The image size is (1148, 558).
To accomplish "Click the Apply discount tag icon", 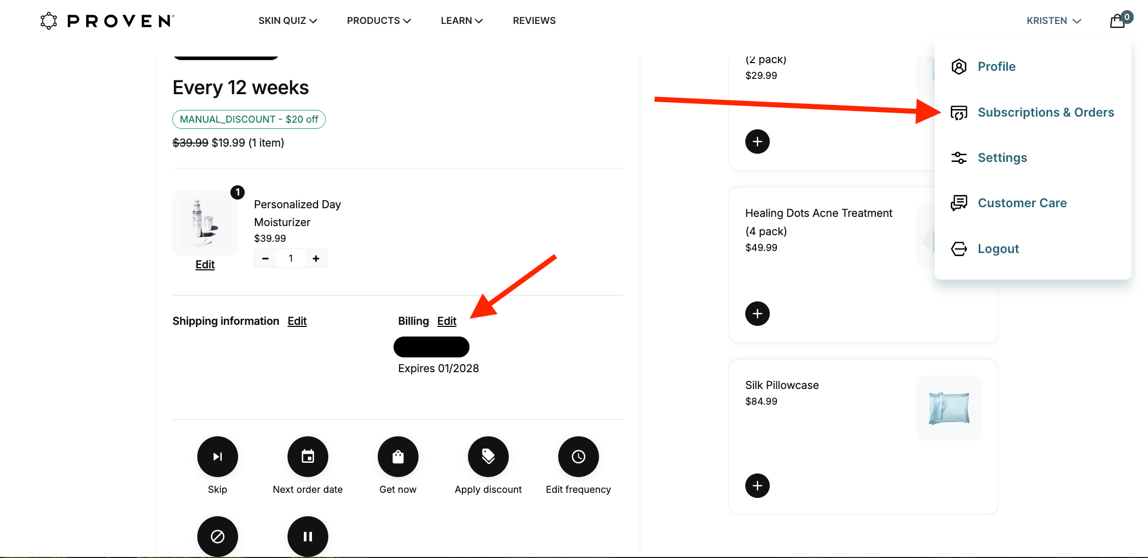I will pos(488,457).
